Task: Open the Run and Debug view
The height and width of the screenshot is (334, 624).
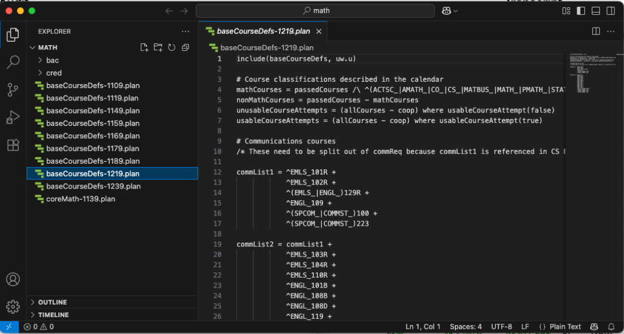Action: pos(13,117)
